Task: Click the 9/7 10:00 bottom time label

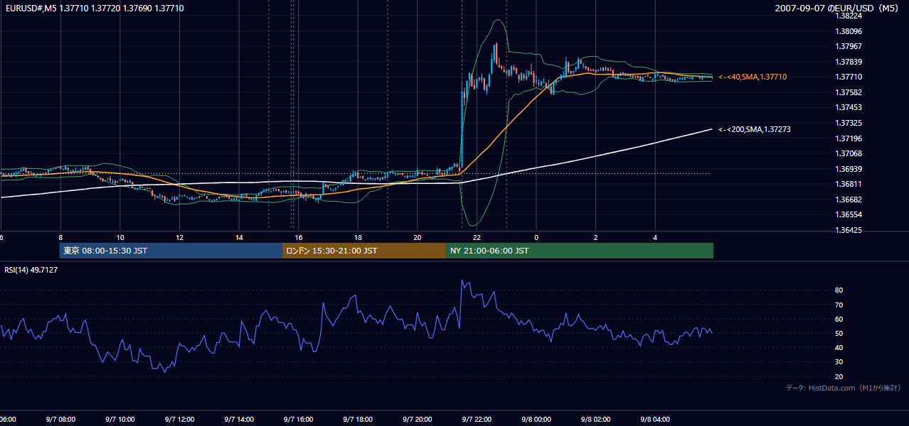Action: click(x=120, y=420)
